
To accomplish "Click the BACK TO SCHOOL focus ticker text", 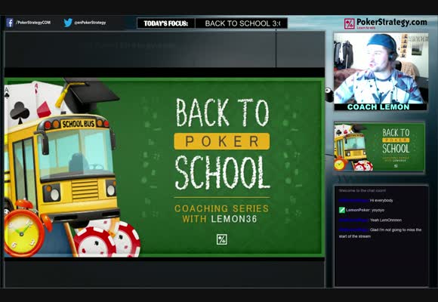I will tap(242, 23).
